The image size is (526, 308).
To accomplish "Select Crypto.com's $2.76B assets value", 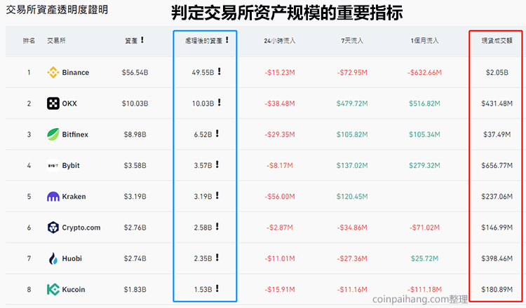I will click(x=135, y=227).
